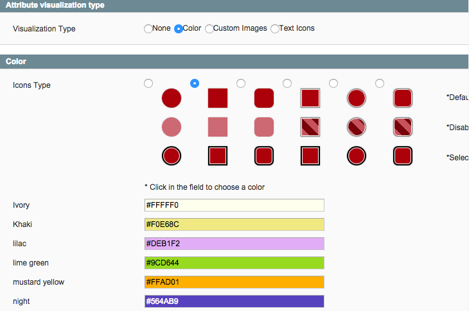Screen dimensions: 469x311
Task: Click the lilac color field #DEB1F2
Action: click(234, 244)
